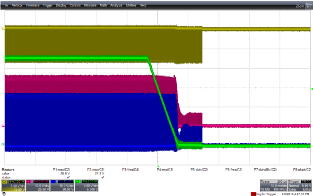Click the P5:duty(C2) measurement label
This screenshot has height=196, width=313.
pos(199,170)
